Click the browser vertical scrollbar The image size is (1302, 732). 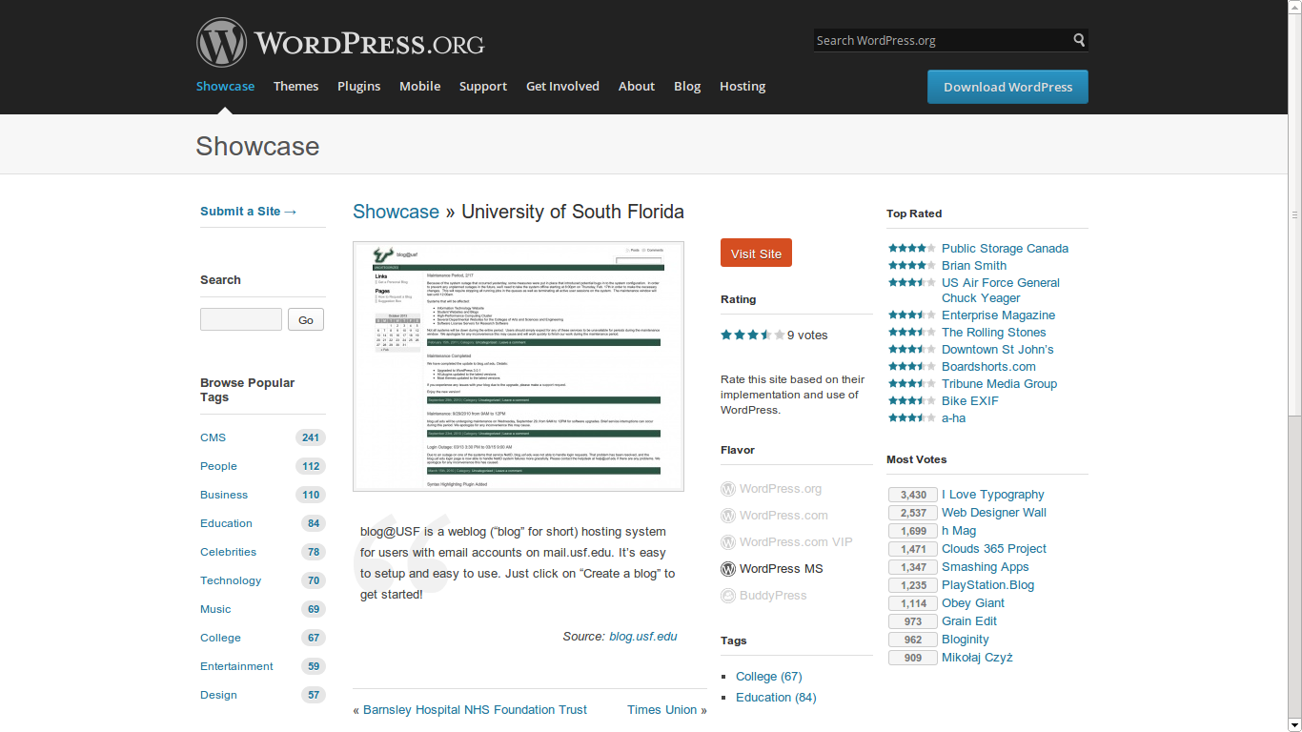1294,366
